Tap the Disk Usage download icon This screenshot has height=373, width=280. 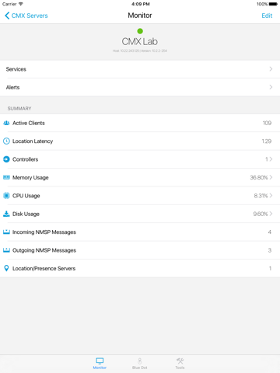coord(6,214)
